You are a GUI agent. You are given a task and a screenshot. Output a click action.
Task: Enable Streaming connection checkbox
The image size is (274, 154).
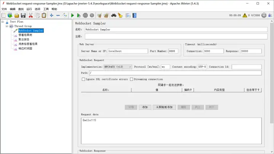pyautogui.click(x=131, y=79)
